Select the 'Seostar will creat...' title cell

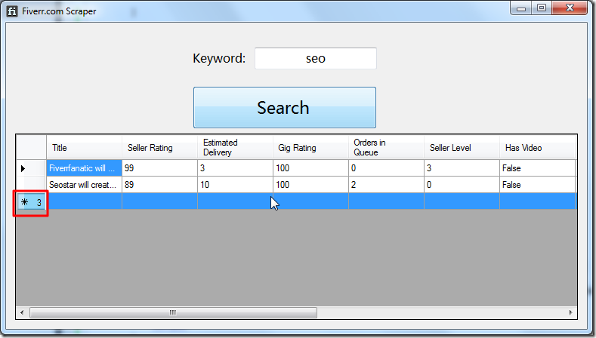click(x=84, y=185)
